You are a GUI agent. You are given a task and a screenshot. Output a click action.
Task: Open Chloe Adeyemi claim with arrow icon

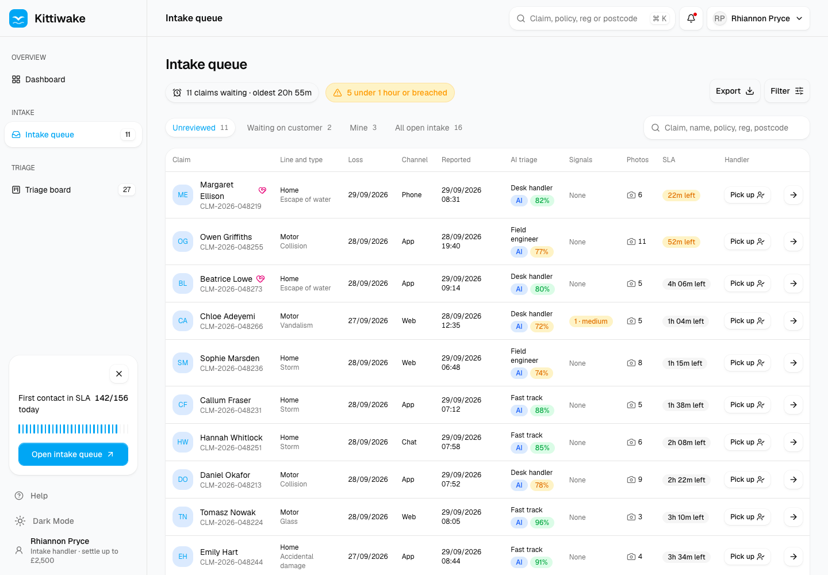point(793,321)
